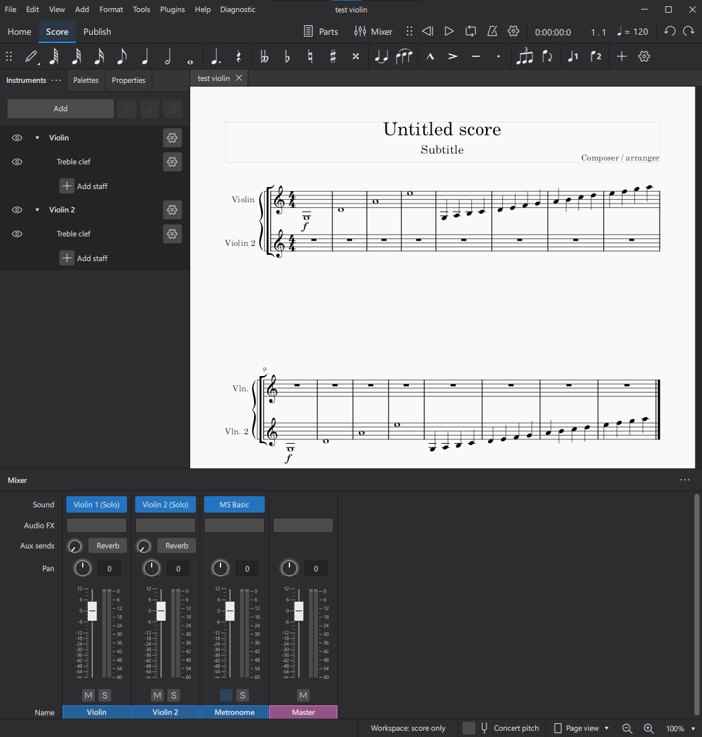702x737 pixels.
Task: Solo the Violin 2 channel
Action: point(174,695)
